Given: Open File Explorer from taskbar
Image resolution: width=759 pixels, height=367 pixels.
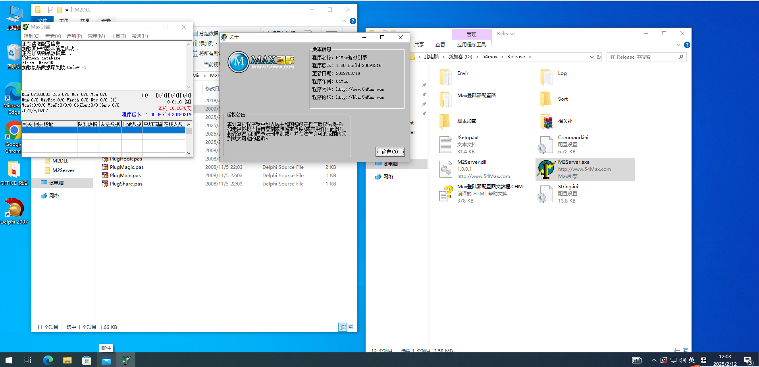Looking at the screenshot, I should [67, 360].
